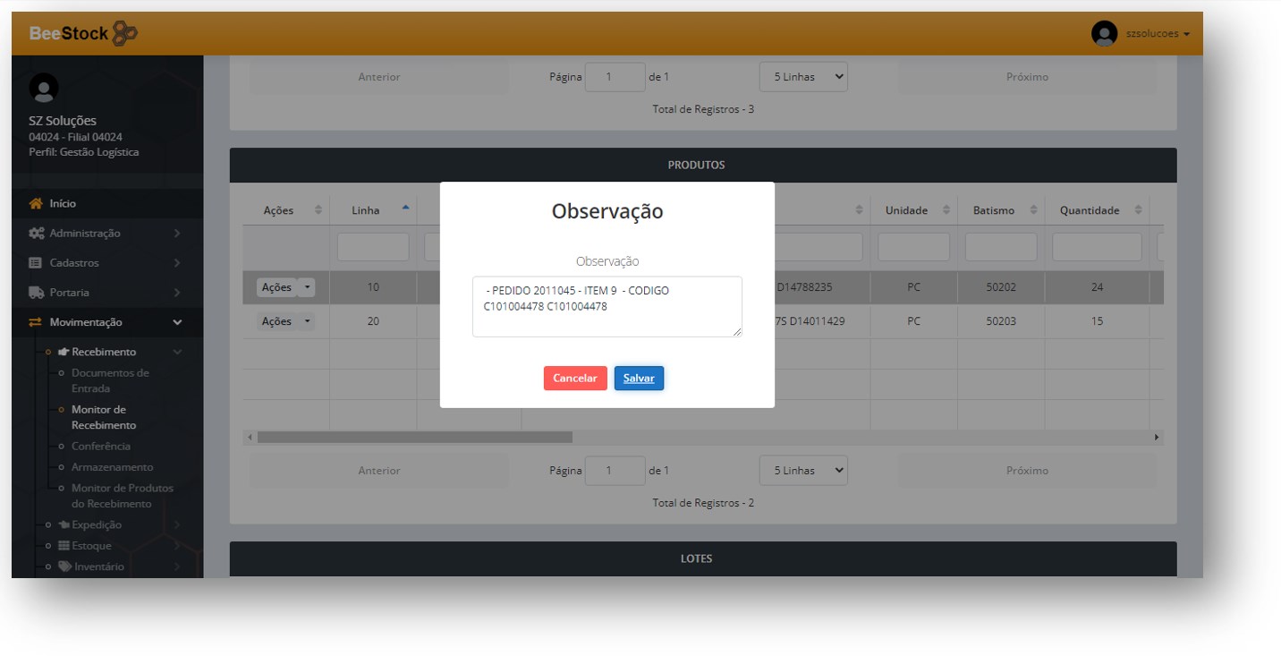Open Monitor de Recebimento menu item
This screenshot has height=656, width=1281.
[104, 417]
